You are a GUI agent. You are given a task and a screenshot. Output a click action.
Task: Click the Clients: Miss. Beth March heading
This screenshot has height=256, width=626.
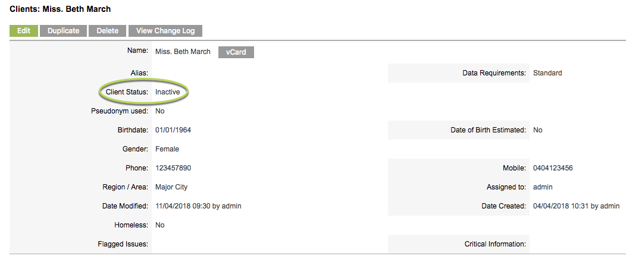60,9
